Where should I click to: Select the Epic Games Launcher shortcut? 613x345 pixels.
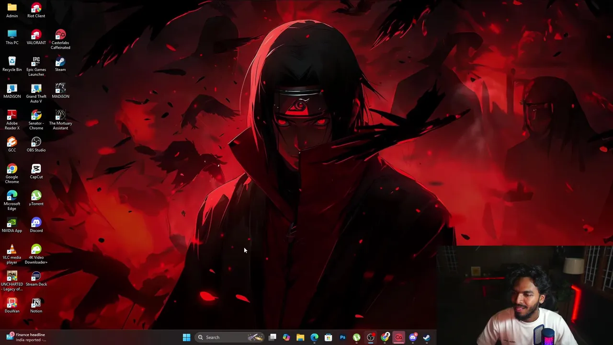[x=36, y=66]
